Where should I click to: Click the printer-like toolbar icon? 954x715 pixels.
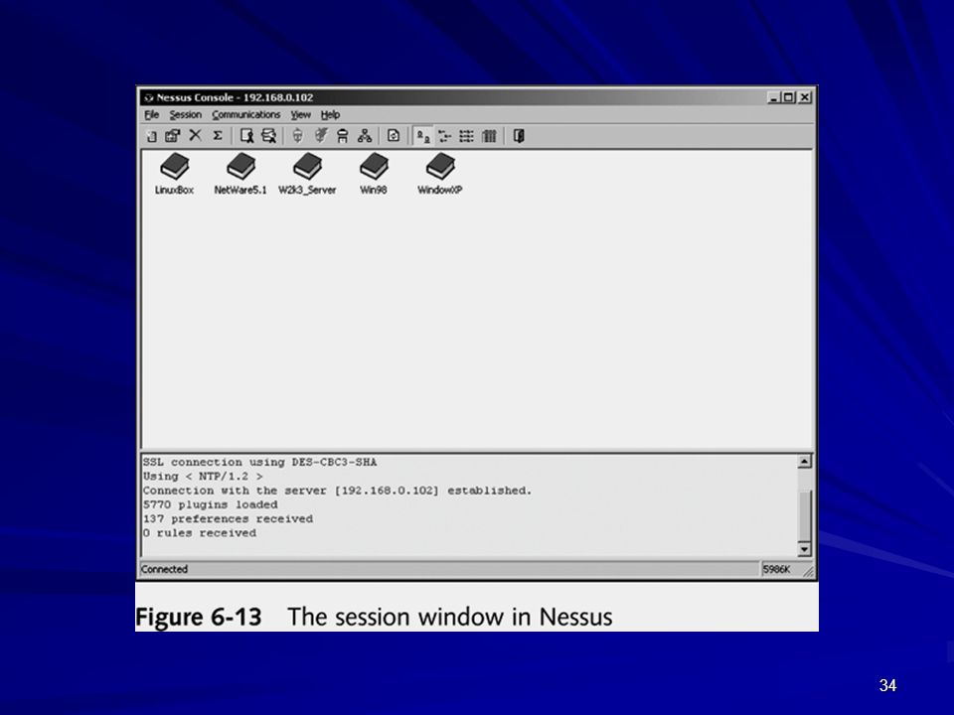pyautogui.click(x=343, y=136)
